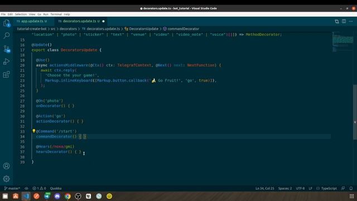Open the Edit menu

(x=10, y=14)
